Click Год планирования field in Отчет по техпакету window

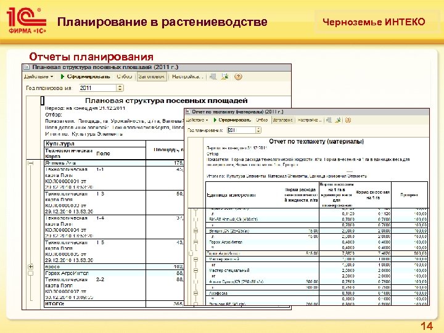pos(242,130)
